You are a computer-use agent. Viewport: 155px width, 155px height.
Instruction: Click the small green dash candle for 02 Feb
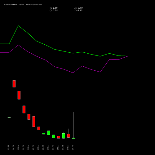(9, 117)
